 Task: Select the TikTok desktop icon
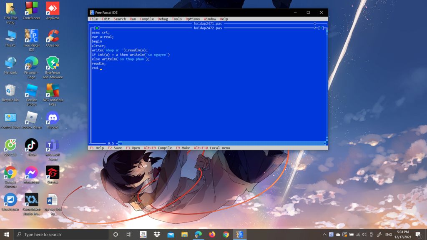pyautogui.click(x=31, y=147)
